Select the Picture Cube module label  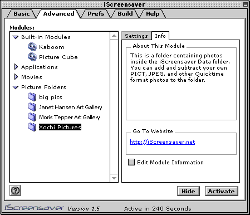tap(58, 57)
